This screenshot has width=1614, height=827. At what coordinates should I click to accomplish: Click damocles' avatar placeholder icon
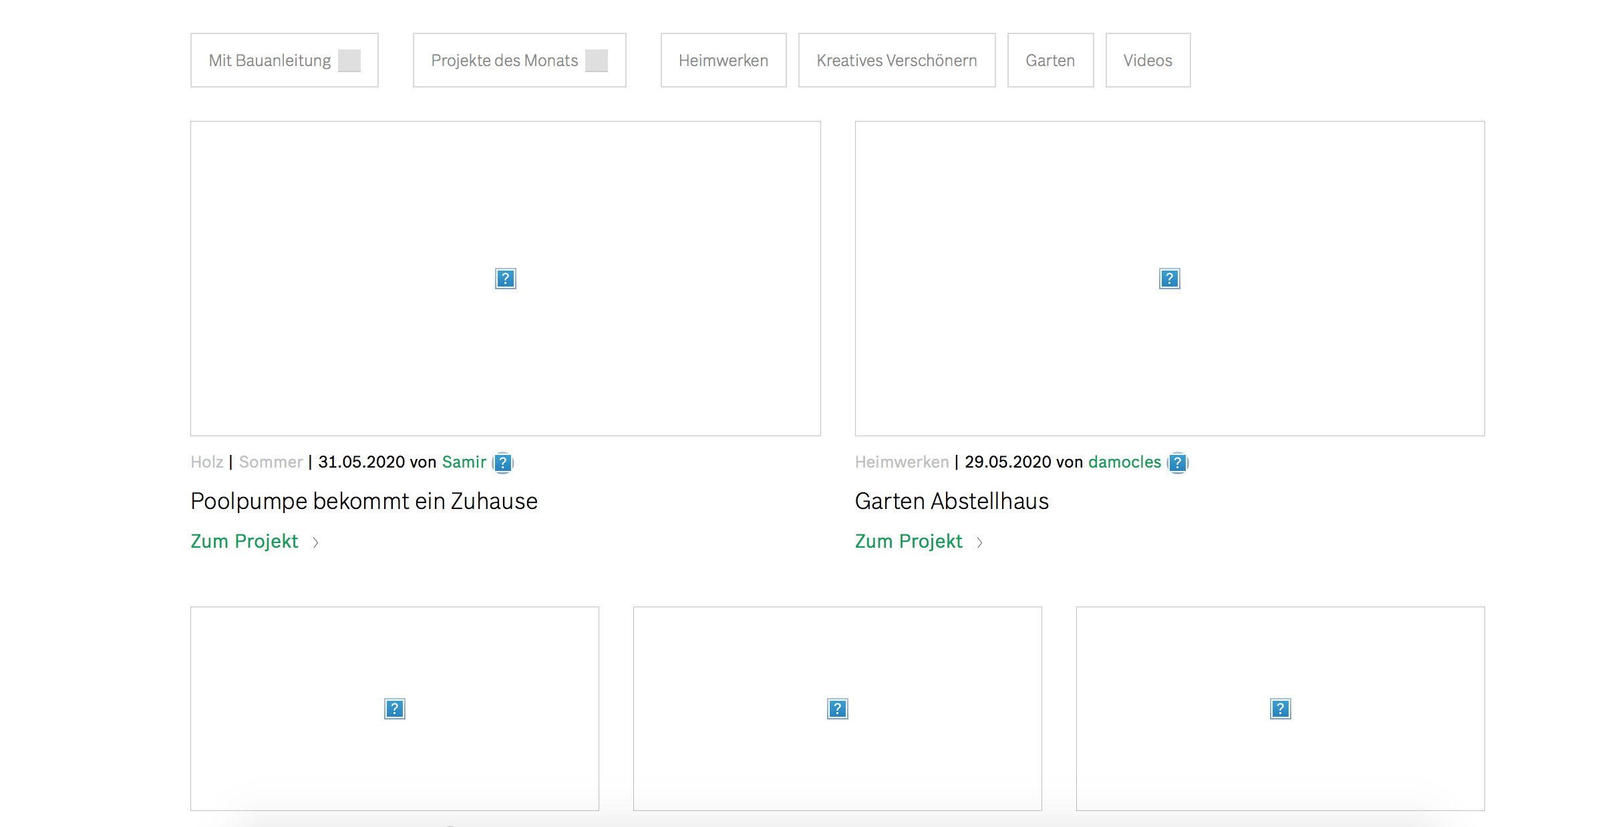pos(1178,462)
